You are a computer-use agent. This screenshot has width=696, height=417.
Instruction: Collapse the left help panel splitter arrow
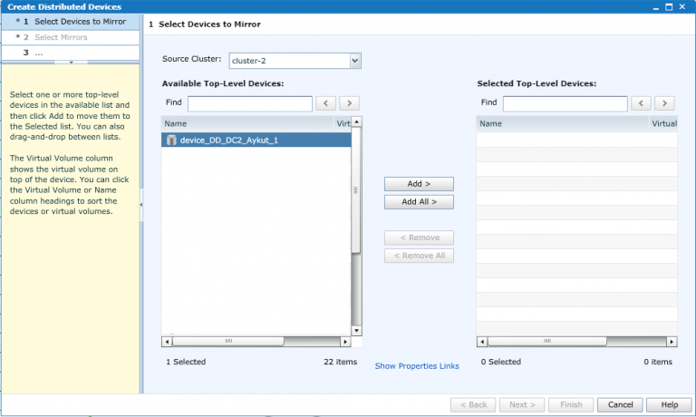coord(141,206)
